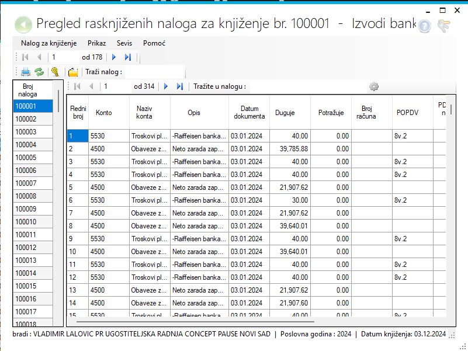Select order 100008 in the list

(33, 196)
